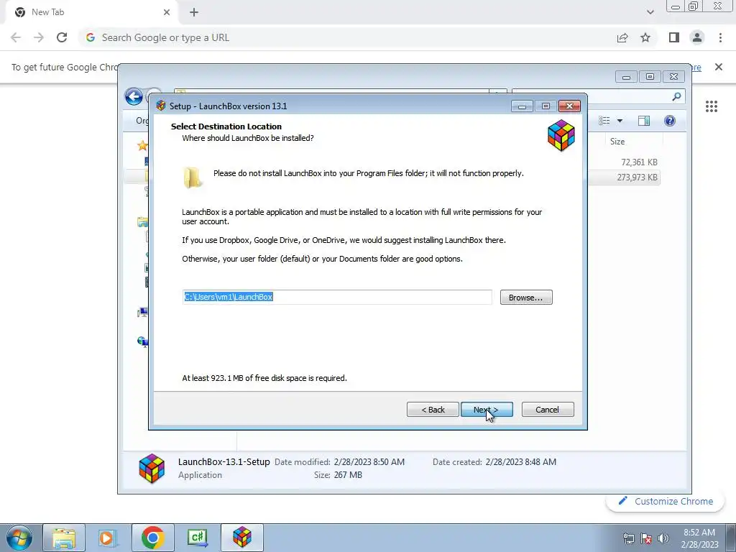This screenshot has width=736, height=552.
Task: Go Back in LaunchBox setup wizard
Action: (432, 409)
